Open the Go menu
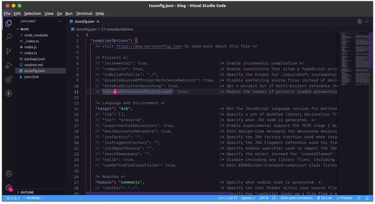This screenshot has height=204, width=375. coord(60,14)
